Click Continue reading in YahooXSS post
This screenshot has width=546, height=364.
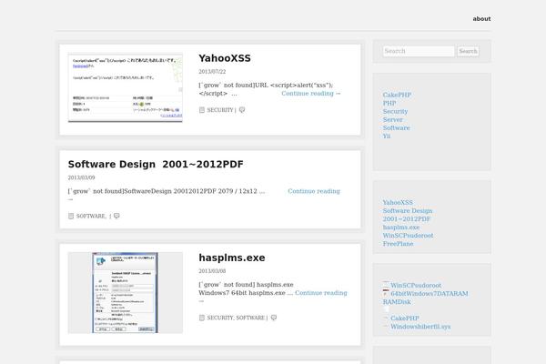311,94
